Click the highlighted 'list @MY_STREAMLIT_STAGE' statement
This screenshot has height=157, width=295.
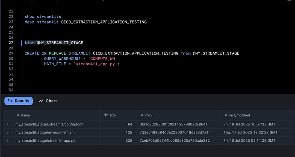tap(54, 43)
